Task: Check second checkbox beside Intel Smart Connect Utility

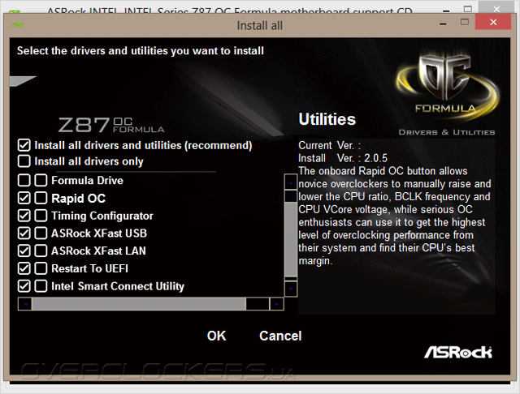Action: pos(41,286)
